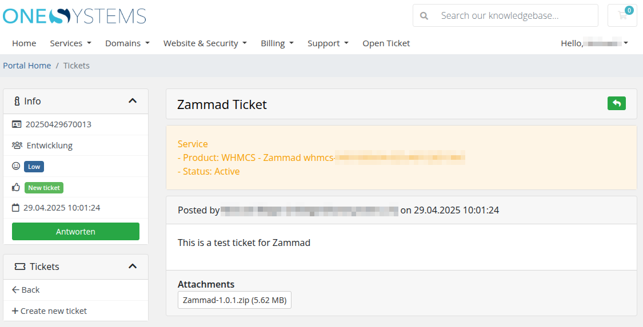Viewport: 643px width, 327px height.
Task: Expand the Billing dropdown menu
Action: coord(277,43)
